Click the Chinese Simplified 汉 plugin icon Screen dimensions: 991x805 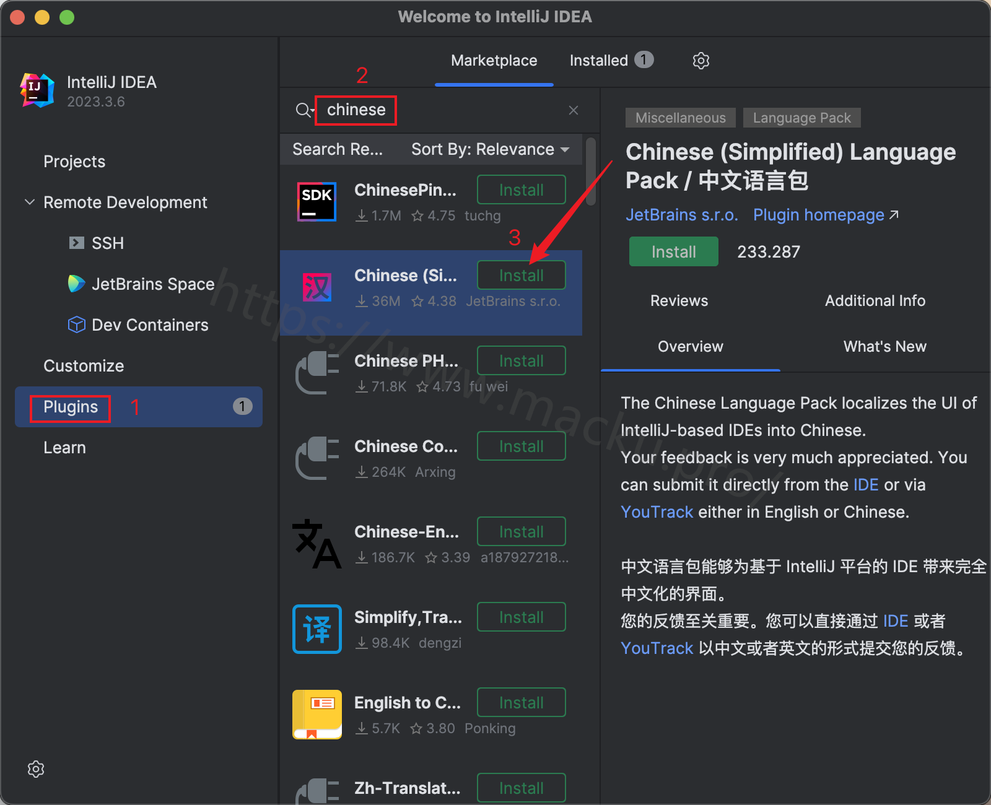317,287
